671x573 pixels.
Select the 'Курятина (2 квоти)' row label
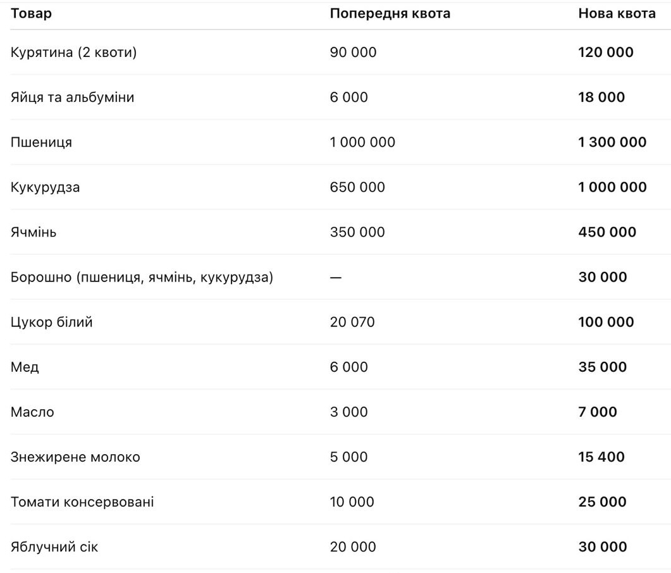(x=73, y=52)
